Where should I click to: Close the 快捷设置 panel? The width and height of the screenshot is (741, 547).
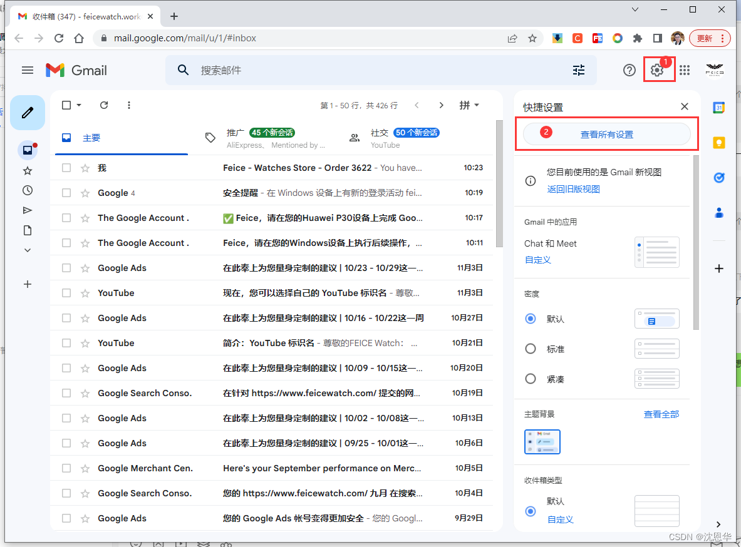[x=684, y=106]
